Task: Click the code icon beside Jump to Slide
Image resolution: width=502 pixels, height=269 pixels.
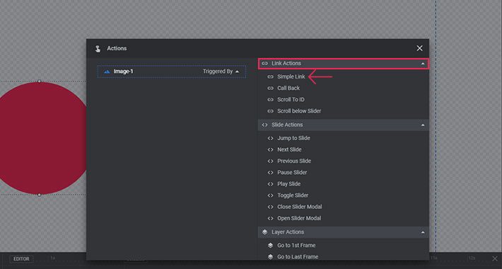Action: [x=271, y=138]
